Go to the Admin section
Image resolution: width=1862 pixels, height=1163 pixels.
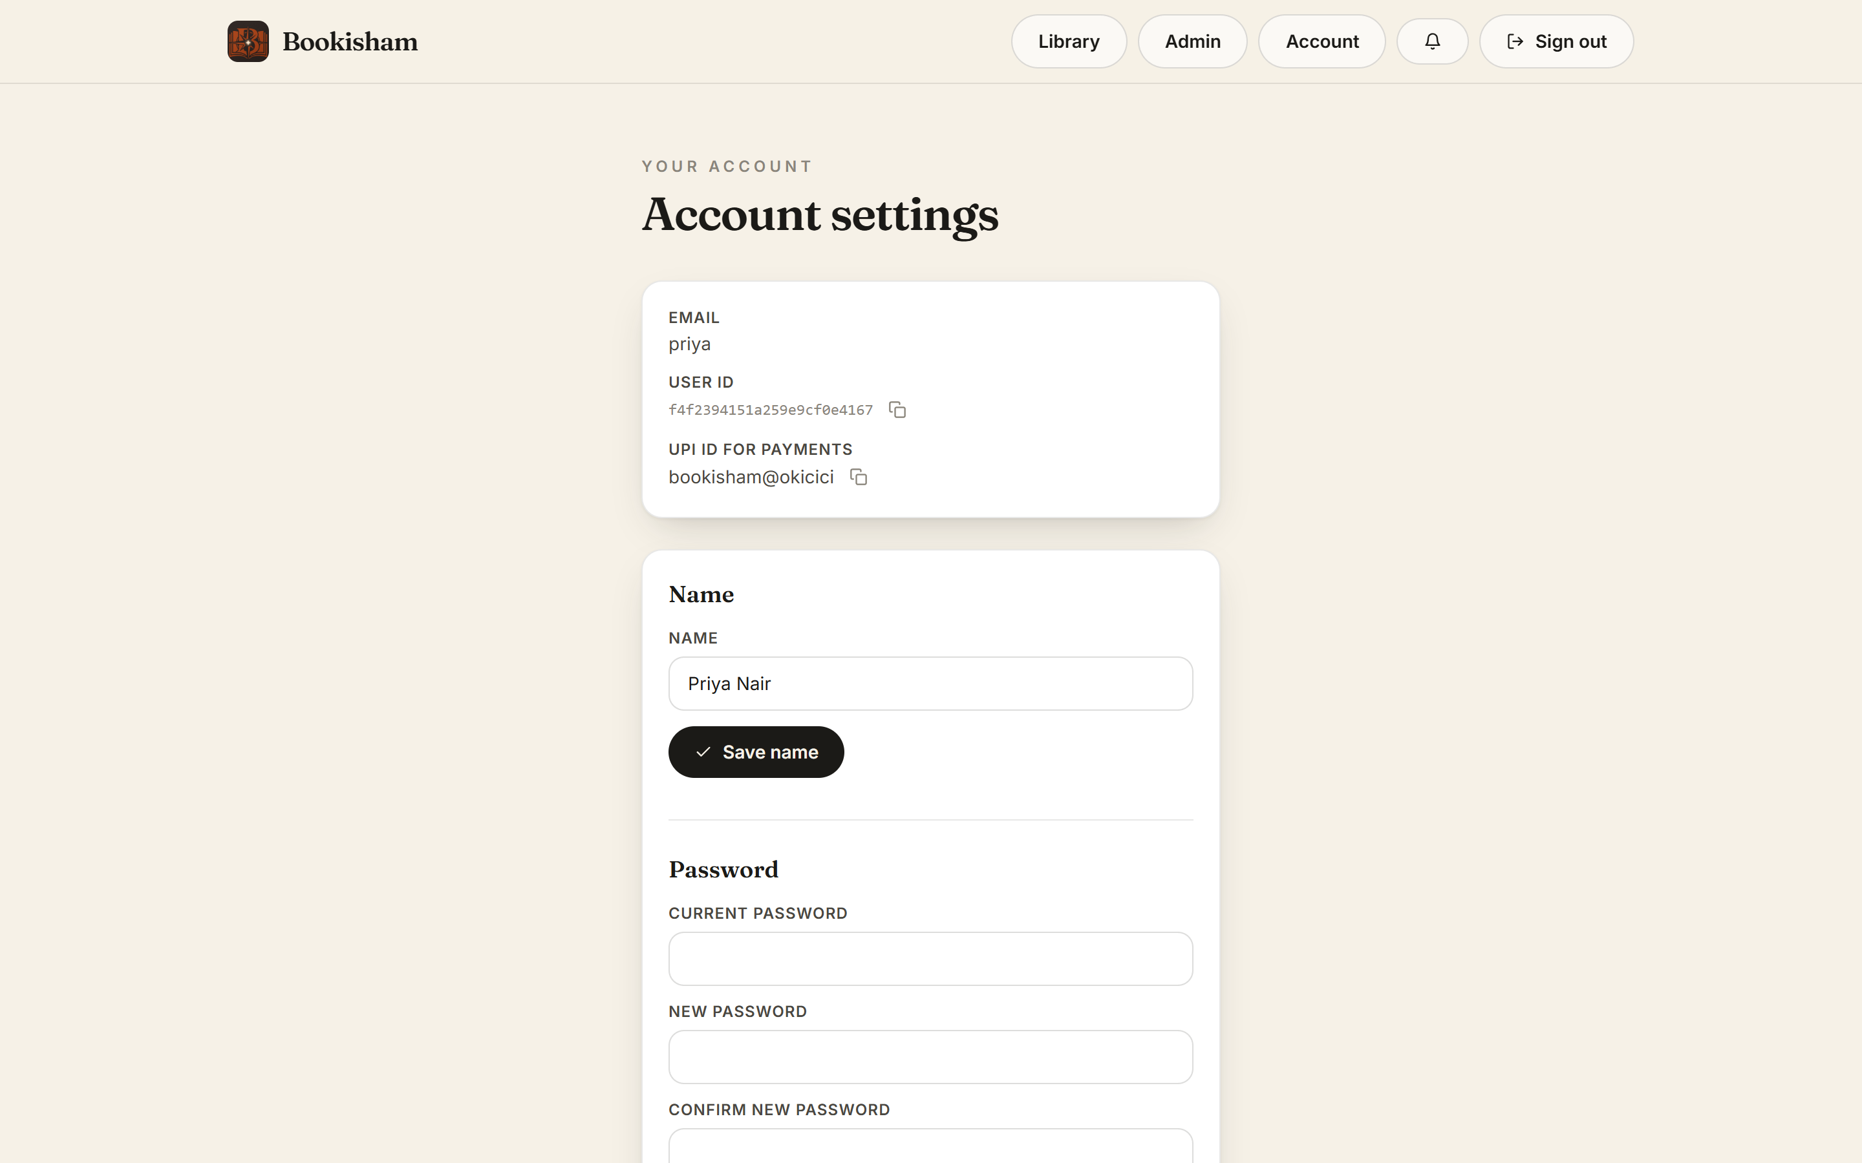(x=1193, y=41)
